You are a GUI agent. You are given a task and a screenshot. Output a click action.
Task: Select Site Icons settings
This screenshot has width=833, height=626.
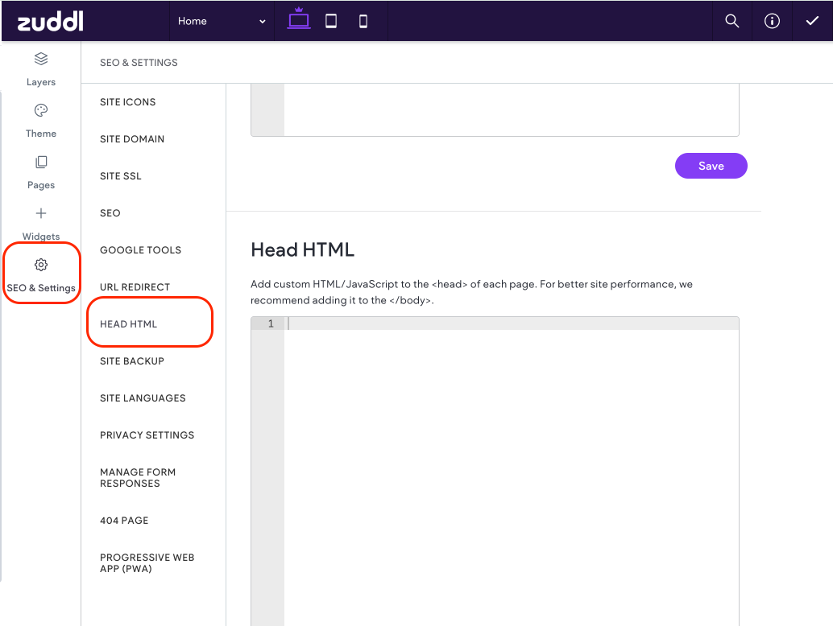127,102
